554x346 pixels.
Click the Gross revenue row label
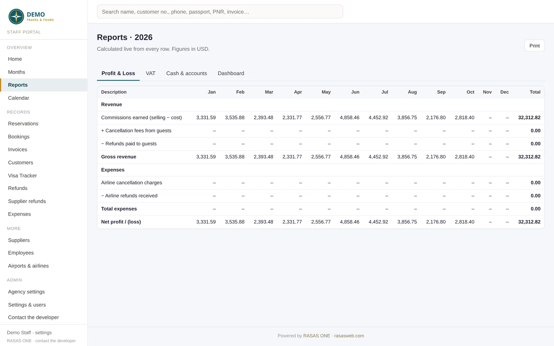tap(118, 157)
